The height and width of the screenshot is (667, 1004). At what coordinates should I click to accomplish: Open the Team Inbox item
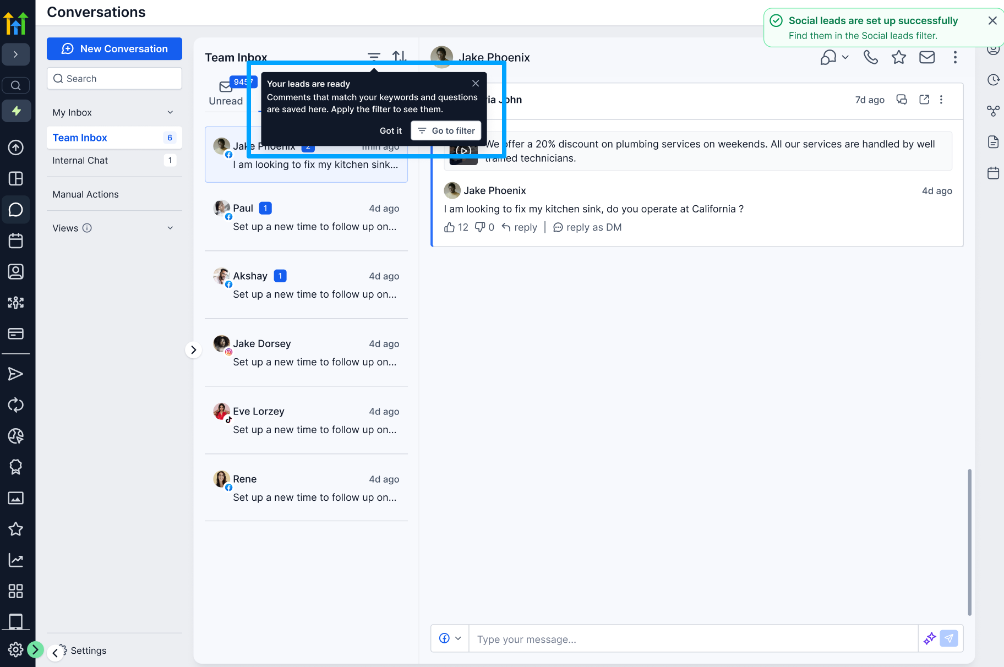[x=114, y=138]
